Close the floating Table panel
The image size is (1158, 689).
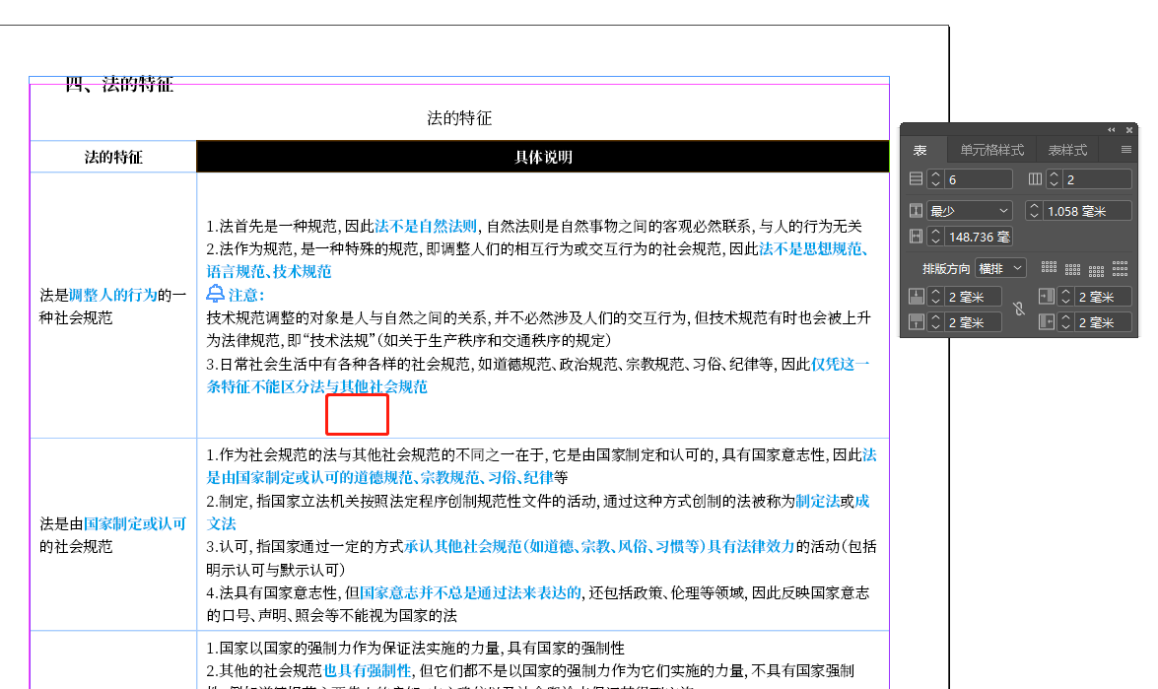[x=1129, y=130]
